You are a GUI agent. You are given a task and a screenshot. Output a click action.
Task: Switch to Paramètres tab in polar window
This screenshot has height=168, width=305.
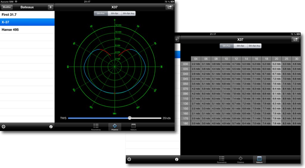pyautogui.click(x=96, y=127)
